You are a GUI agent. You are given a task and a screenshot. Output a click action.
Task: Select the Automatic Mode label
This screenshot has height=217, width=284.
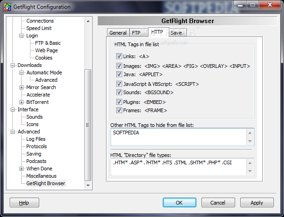[x=44, y=72]
